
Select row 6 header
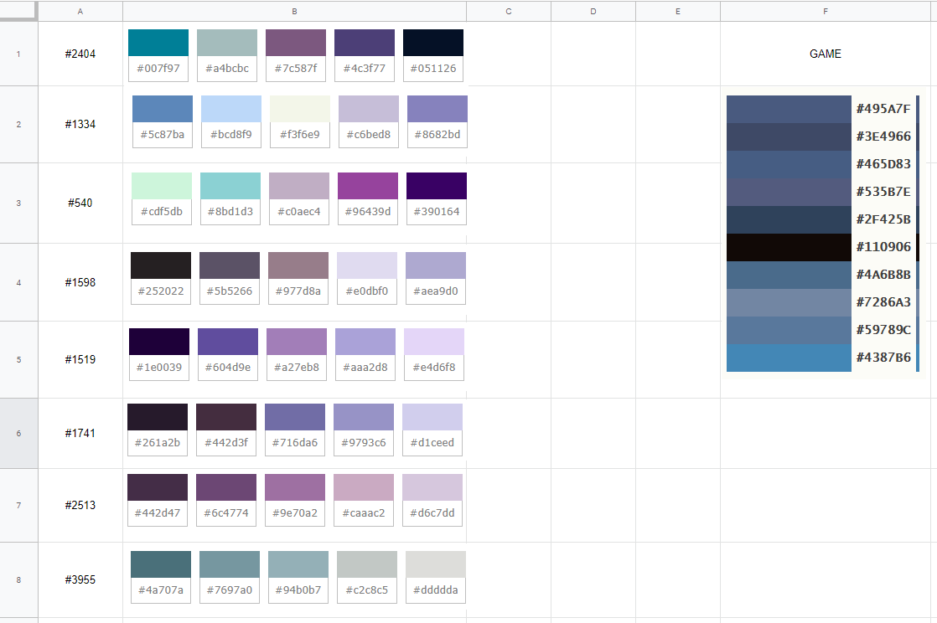18,433
